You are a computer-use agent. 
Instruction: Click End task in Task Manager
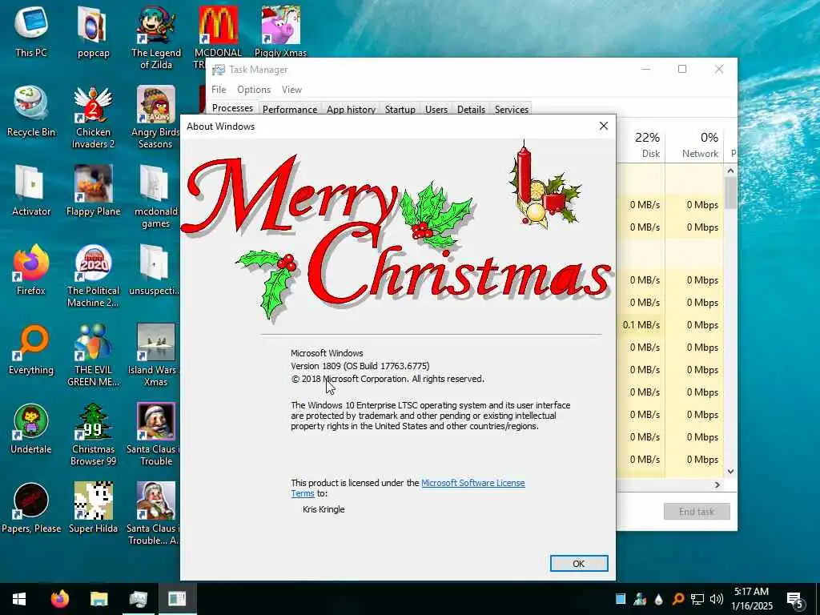697,512
